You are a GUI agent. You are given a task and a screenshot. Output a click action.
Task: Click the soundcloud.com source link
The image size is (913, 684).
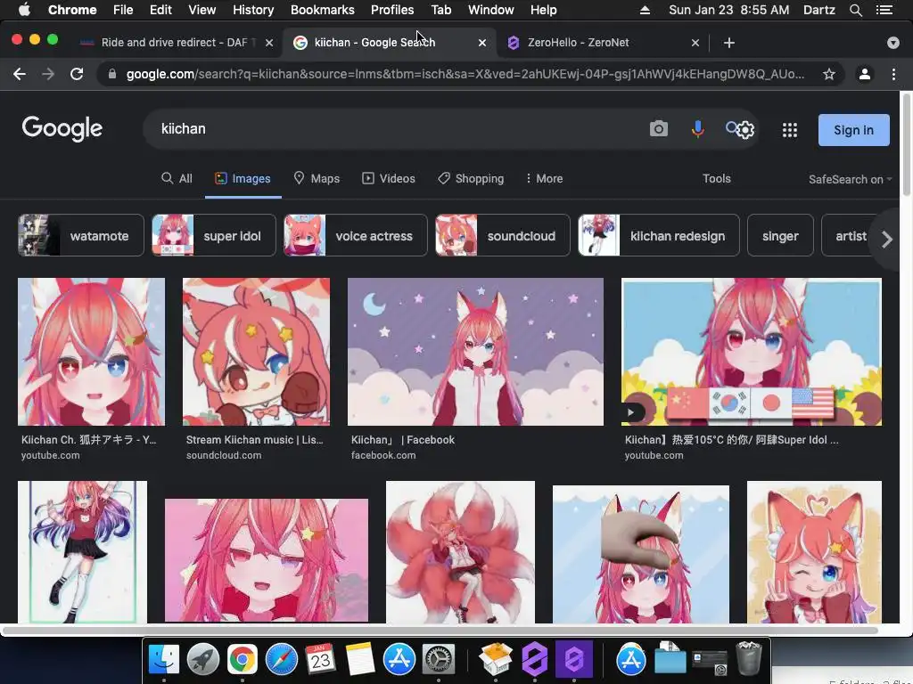[224, 455]
